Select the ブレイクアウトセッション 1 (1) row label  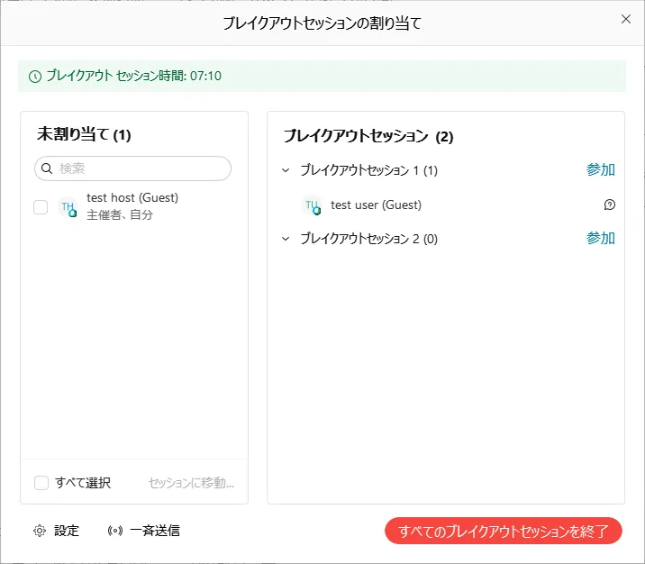(368, 169)
